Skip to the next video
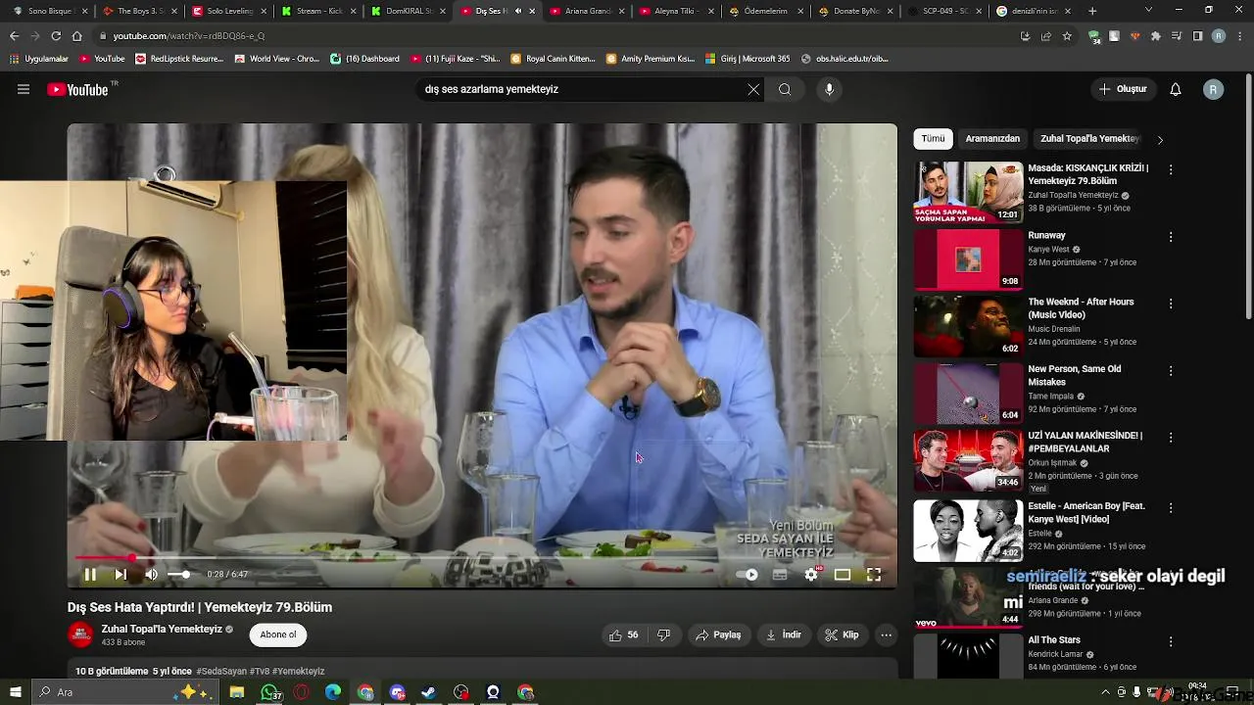The width and height of the screenshot is (1254, 705). 121,575
